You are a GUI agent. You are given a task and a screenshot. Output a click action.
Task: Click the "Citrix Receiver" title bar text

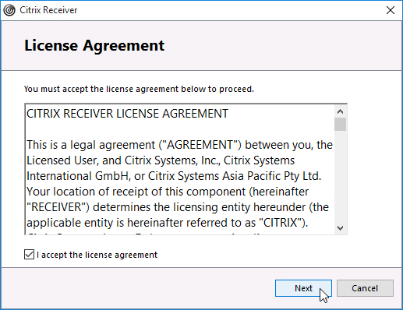pyautogui.click(x=48, y=10)
